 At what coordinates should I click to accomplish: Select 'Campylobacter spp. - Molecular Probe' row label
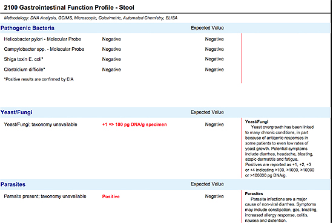point(44,49)
